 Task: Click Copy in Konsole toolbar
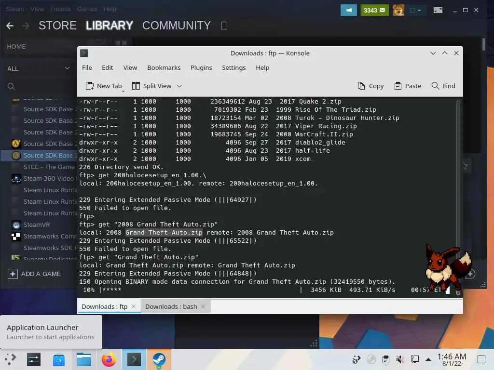tap(370, 86)
